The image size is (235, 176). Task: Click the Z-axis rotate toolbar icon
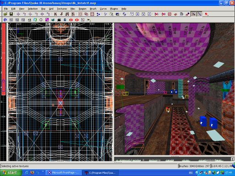pos(48,14)
